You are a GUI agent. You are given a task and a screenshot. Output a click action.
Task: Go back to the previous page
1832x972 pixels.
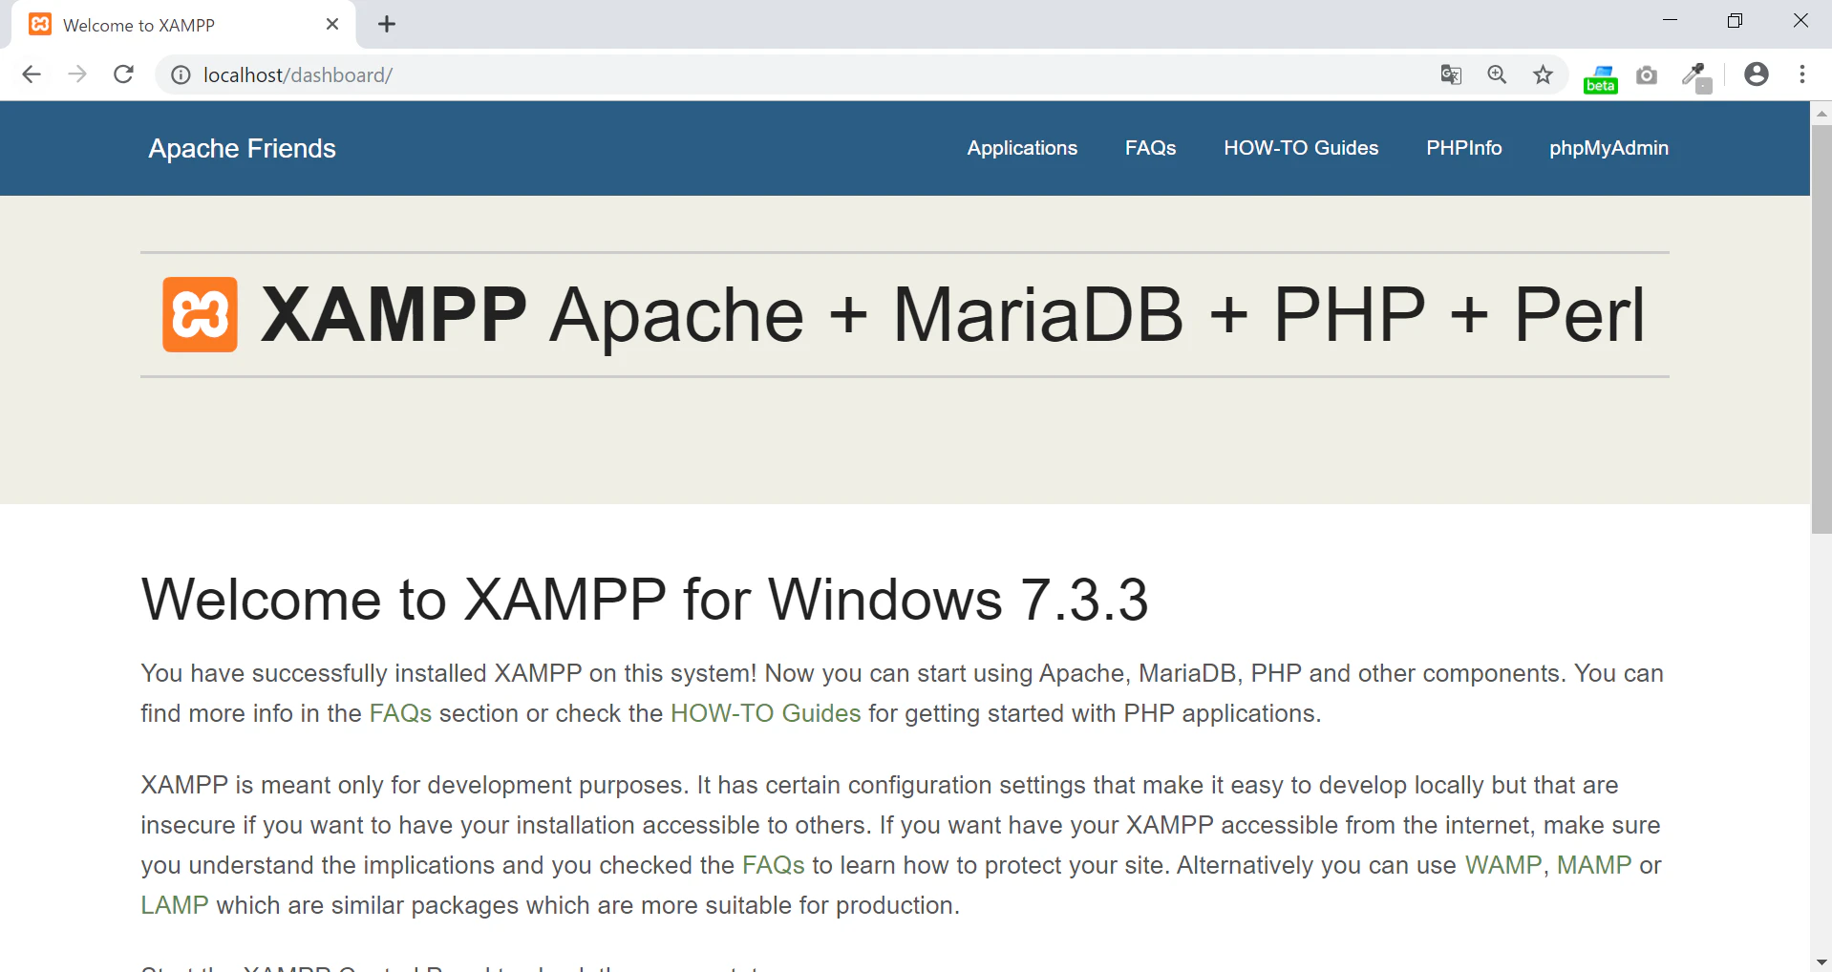pos(32,74)
